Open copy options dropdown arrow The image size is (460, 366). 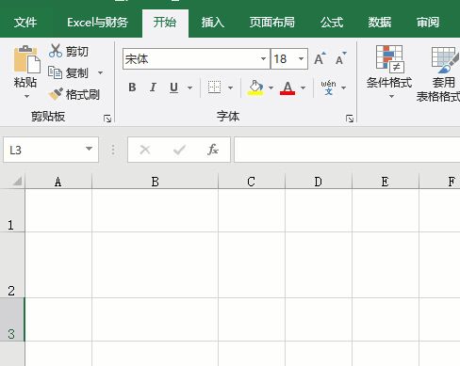[100, 72]
